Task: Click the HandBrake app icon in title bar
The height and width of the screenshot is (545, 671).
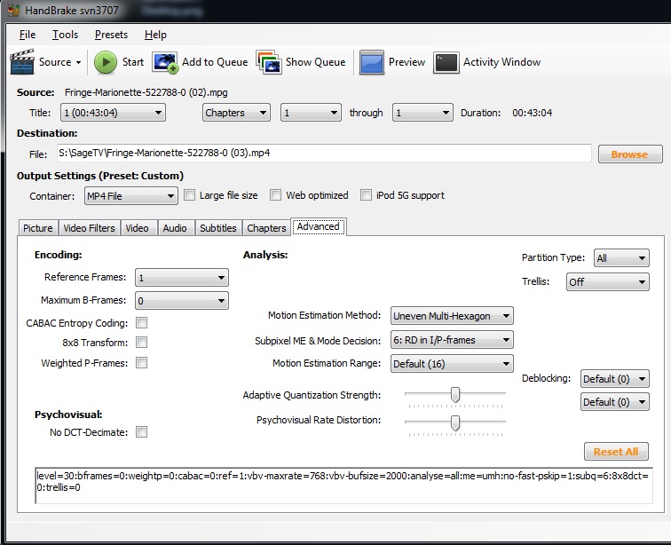Action: pos(13,10)
